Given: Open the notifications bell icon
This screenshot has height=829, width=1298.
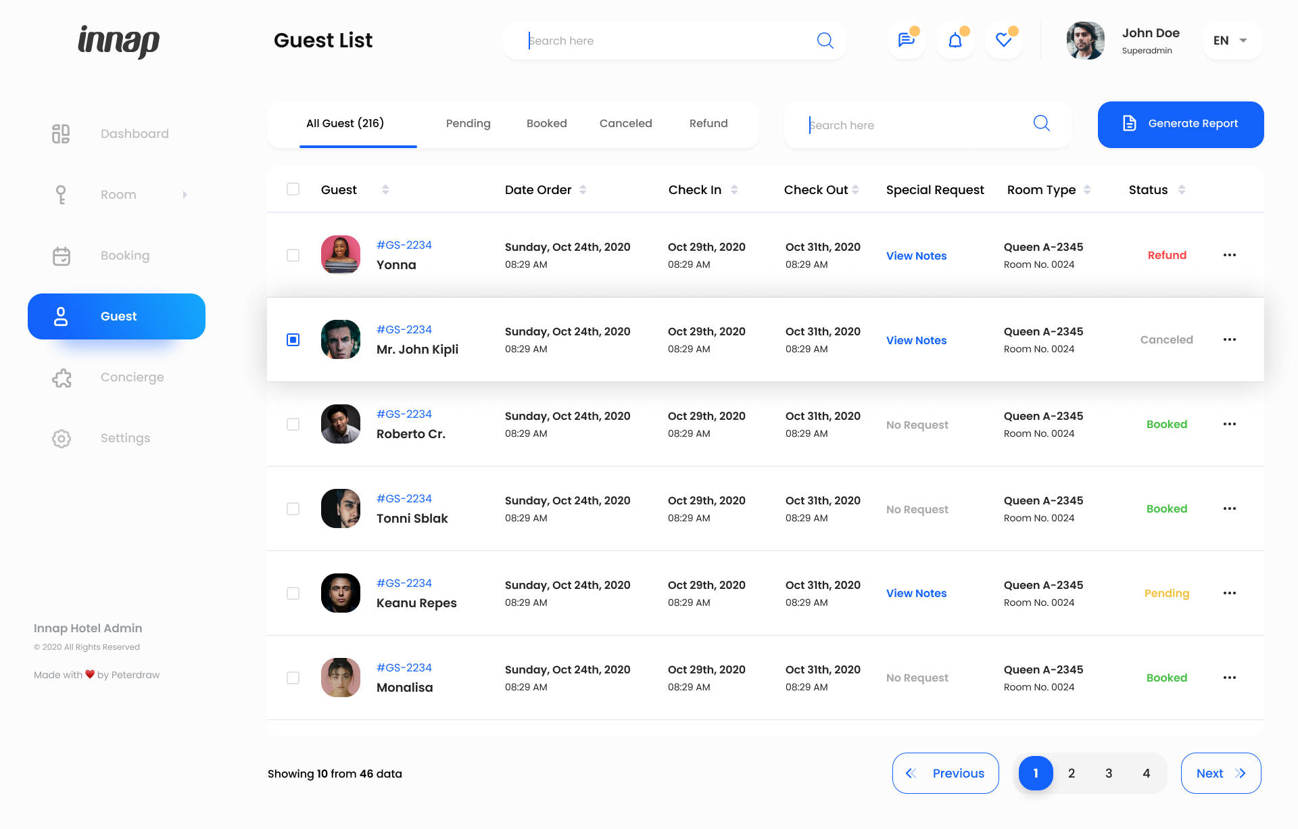Looking at the screenshot, I should coord(955,41).
